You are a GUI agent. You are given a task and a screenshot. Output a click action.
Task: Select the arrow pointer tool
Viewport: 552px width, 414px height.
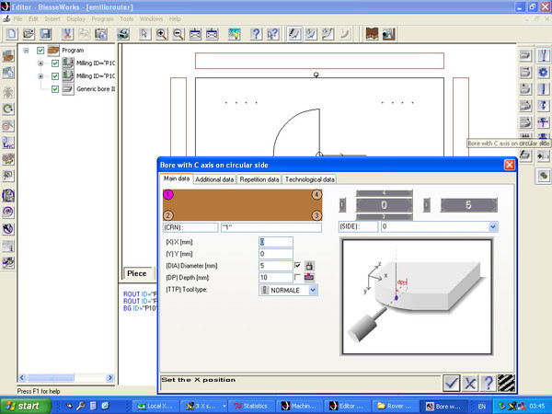click(144, 34)
